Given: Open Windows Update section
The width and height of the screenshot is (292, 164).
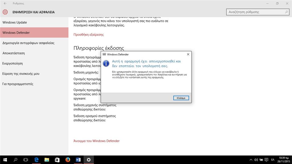Looking at the screenshot, I should 34,22.
